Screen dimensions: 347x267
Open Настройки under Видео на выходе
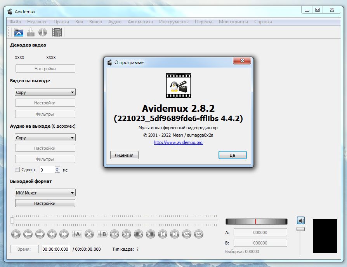pos(45,103)
